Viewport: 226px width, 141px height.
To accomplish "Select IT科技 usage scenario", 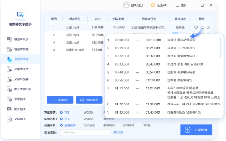I will [145, 125].
